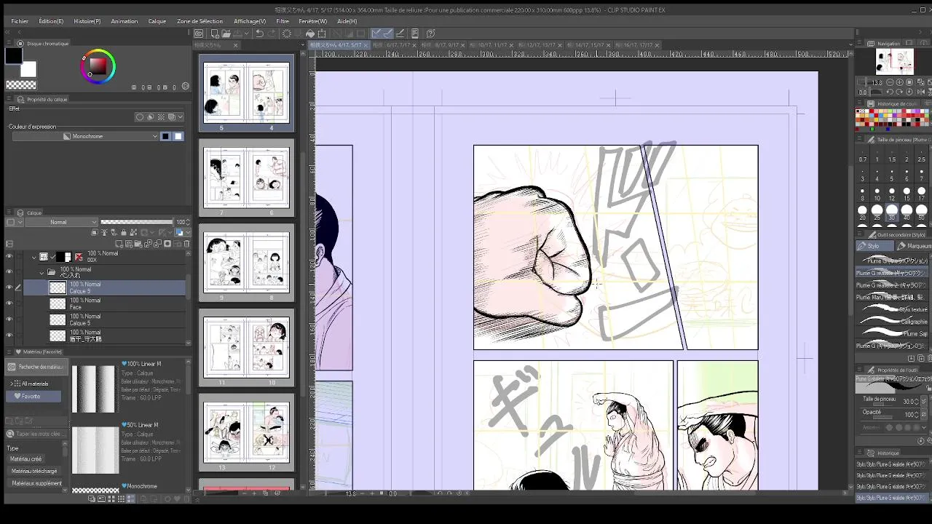Toggle Snap to Ruler icon

(x=376, y=33)
